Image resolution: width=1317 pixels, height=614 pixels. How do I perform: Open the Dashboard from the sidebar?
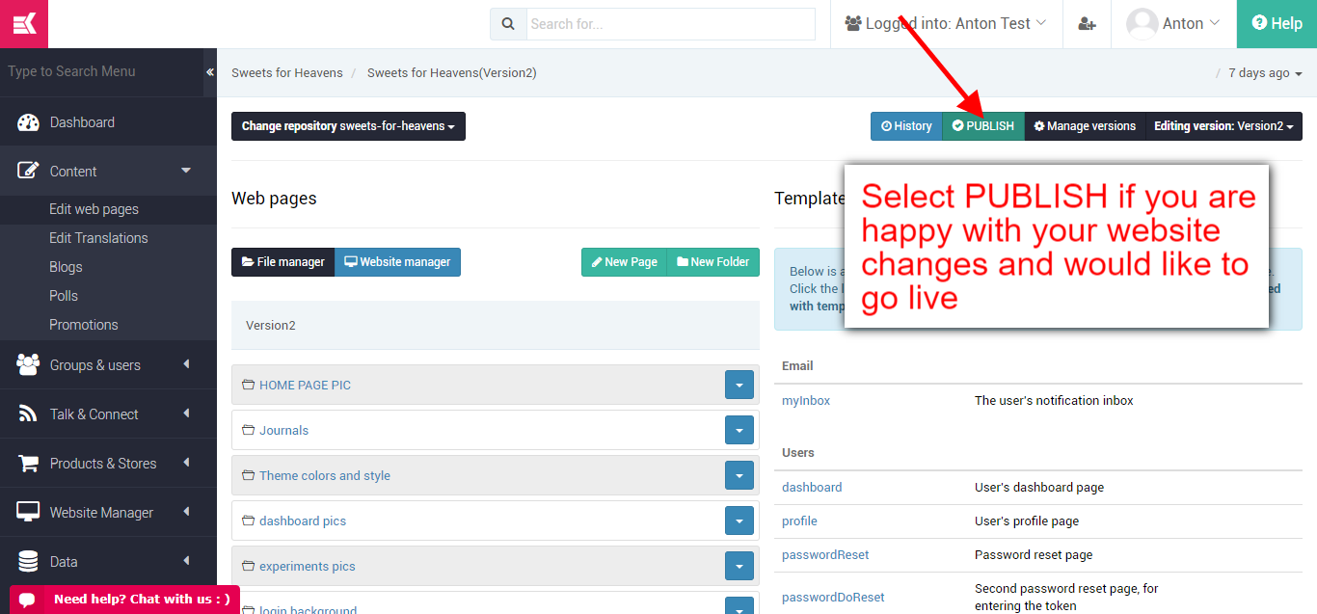coord(82,122)
